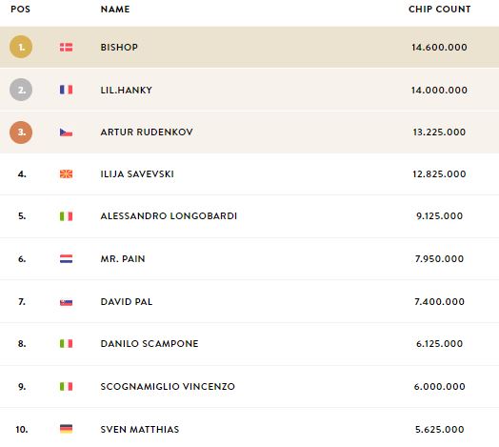
Task: Open player name Danilo Scampone
Action: tap(150, 343)
